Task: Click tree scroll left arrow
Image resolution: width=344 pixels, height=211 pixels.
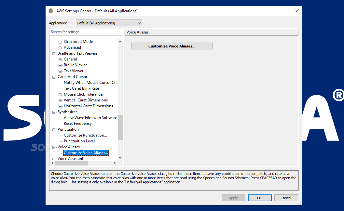Action: tap(52, 163)
